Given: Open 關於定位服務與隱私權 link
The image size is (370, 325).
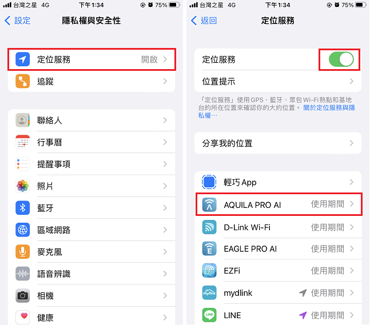Looking at the screenshot, I should 277,111.
